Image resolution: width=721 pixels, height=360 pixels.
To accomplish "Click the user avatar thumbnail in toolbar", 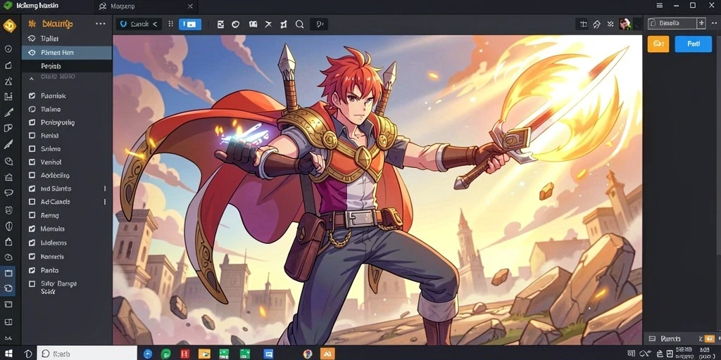I will point(625,25).
